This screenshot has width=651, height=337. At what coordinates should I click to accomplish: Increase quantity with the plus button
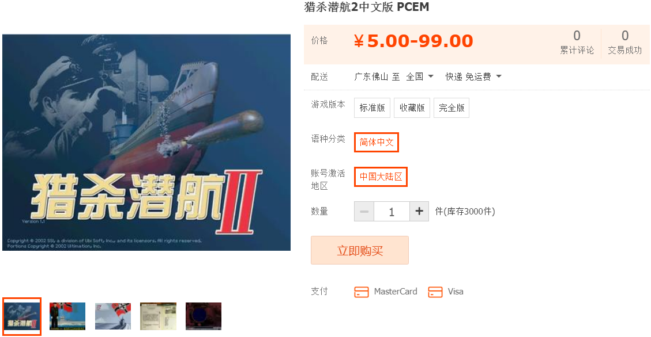pos(419,212)
